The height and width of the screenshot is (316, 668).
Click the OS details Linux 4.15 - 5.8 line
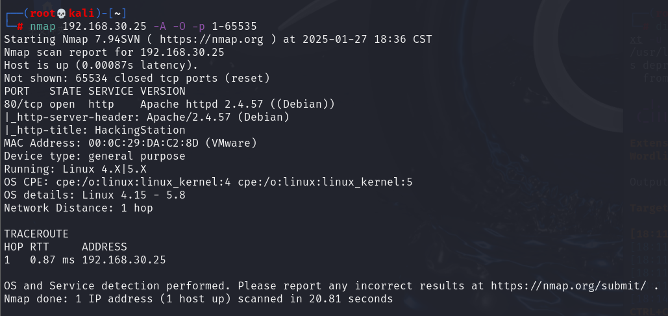click(x=95, y=195)
